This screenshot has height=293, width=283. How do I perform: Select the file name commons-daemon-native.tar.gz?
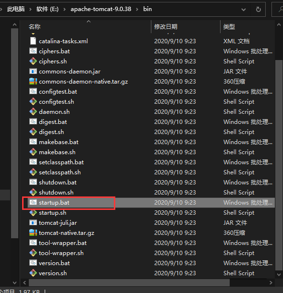coord(84,82)
